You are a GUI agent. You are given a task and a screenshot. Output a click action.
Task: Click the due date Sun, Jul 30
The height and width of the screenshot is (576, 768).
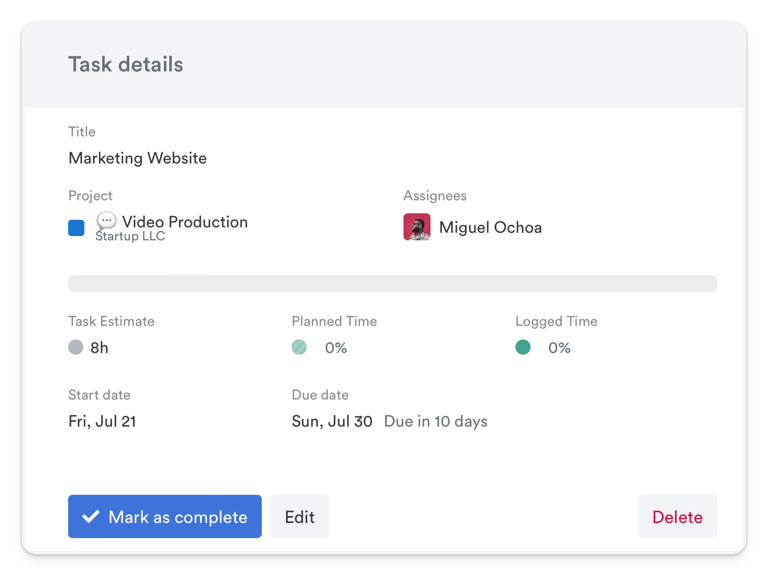tap(332, 421)
